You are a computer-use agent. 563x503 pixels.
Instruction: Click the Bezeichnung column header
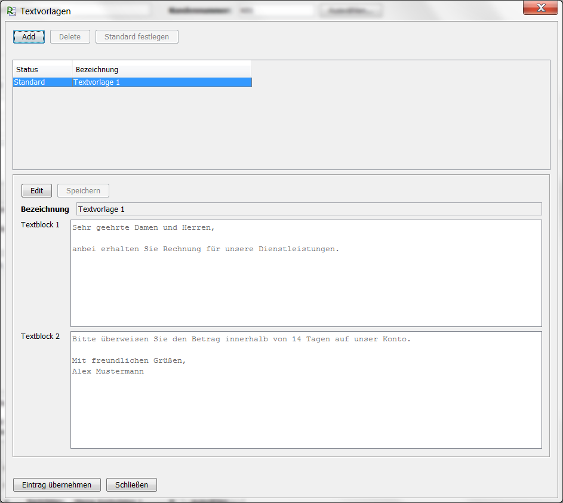pyautogui.click(x=161, y=70)
